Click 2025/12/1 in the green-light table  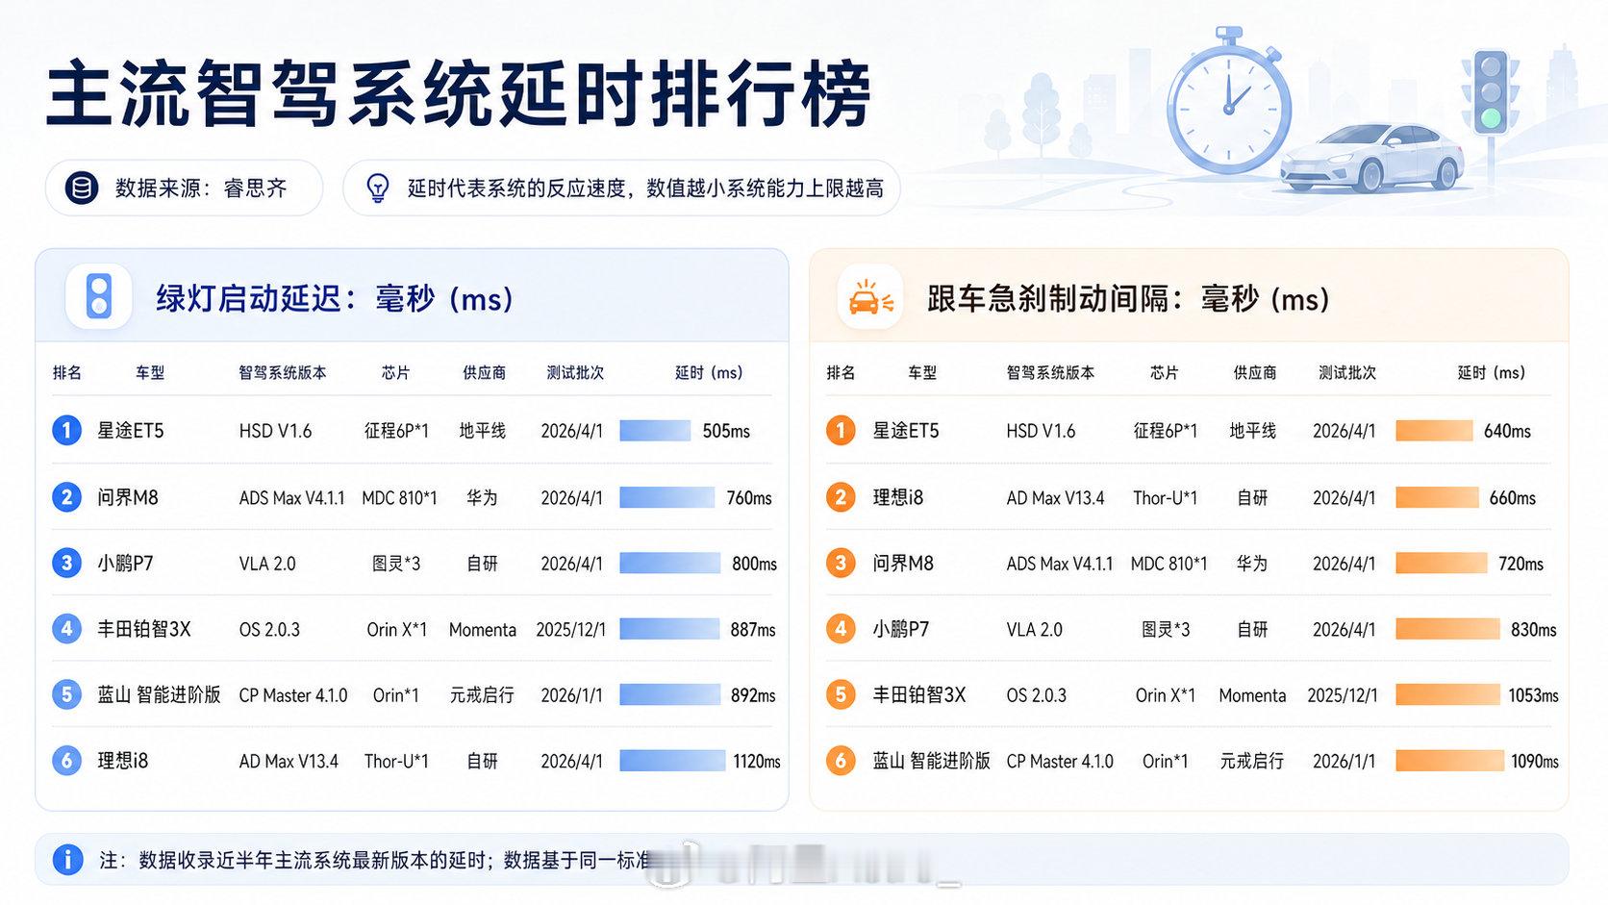pyautogui.click(x=571, y=630)
